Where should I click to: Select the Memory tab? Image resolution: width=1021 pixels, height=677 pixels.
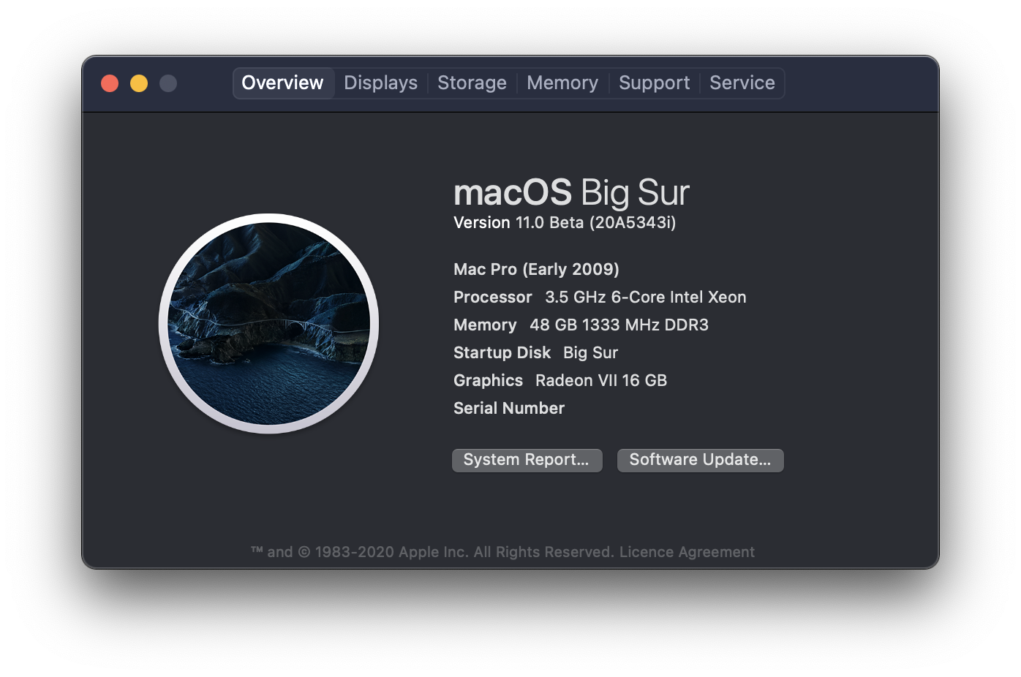562,83
